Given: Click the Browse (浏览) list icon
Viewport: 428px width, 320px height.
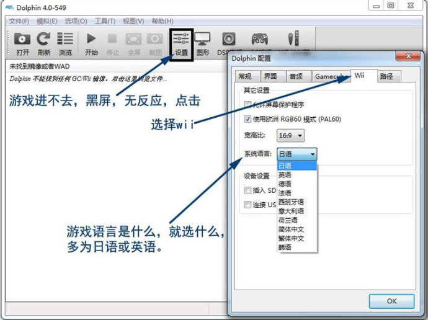Looking at the screenshot, I should pos(65,38).
